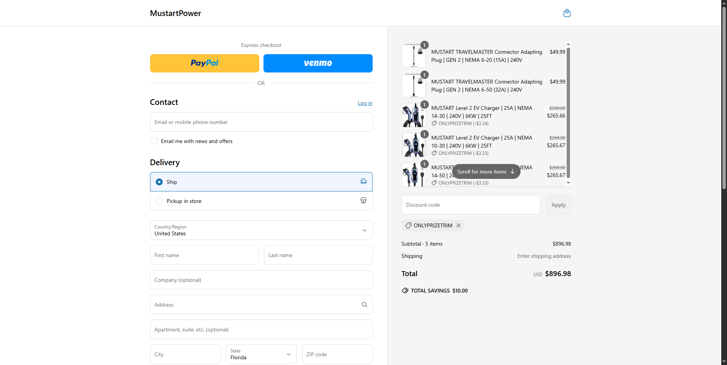
Task: Click the Total Savings tag icon
Action: 405,291
